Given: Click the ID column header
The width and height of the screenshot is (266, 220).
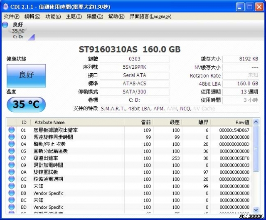Looking at the screenshot, I should click(x=24, y=122).
